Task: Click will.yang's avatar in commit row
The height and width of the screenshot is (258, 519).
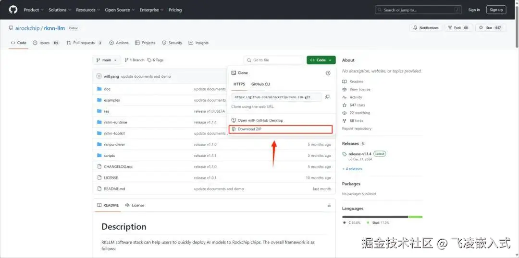Action: 99,76
